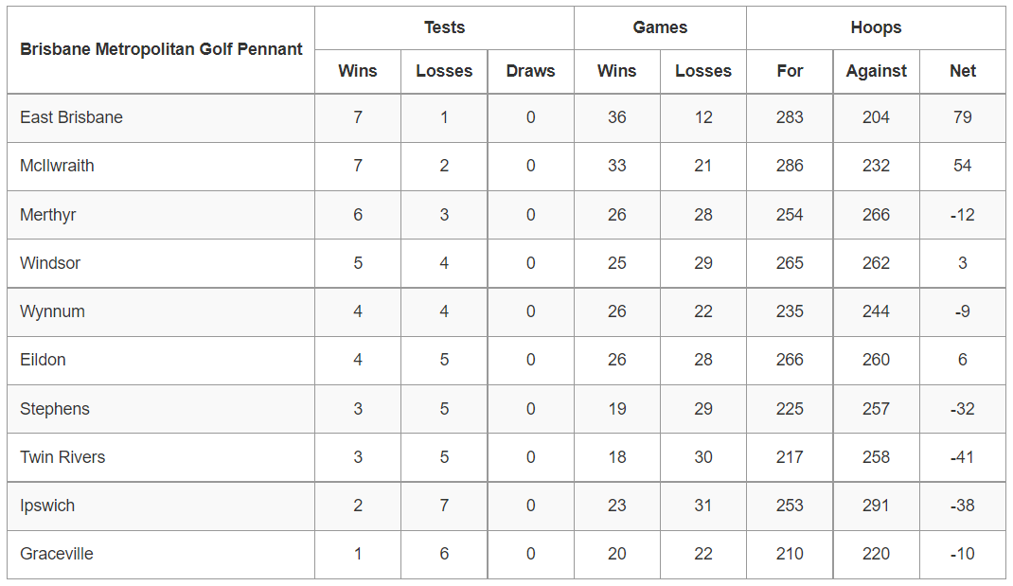
Task: Click the Twin Rivers row label
Action: point(62,457)
